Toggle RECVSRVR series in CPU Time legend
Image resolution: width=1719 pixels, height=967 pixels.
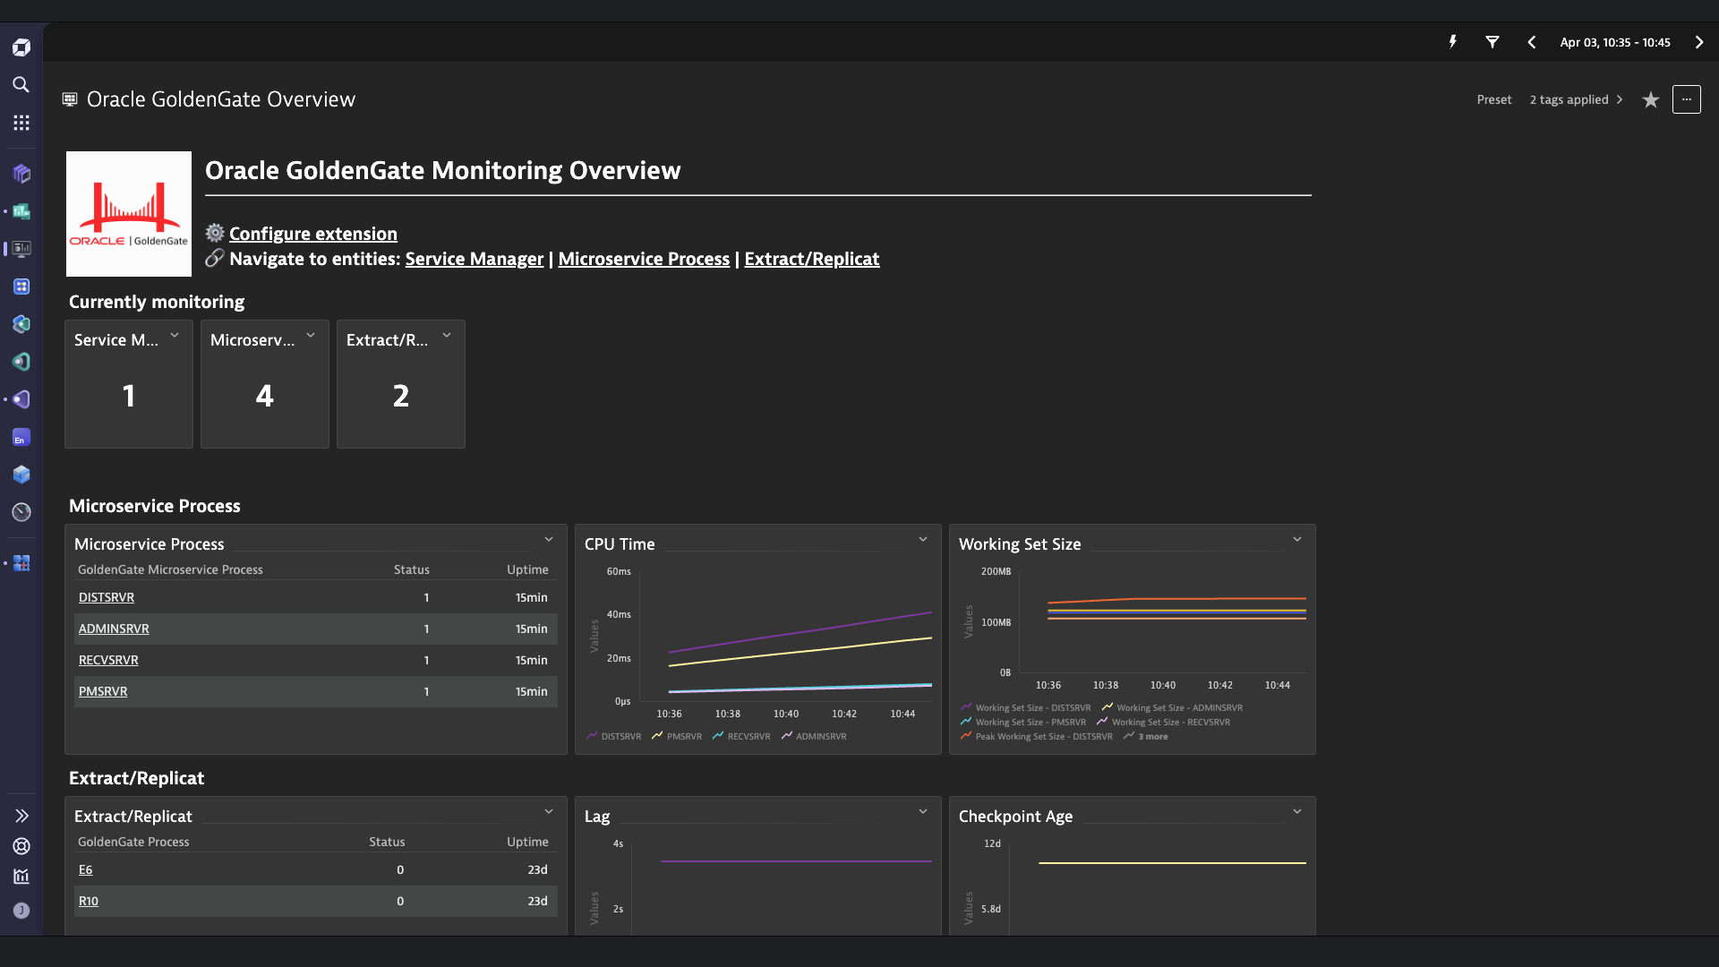click(x=741, y=736)
